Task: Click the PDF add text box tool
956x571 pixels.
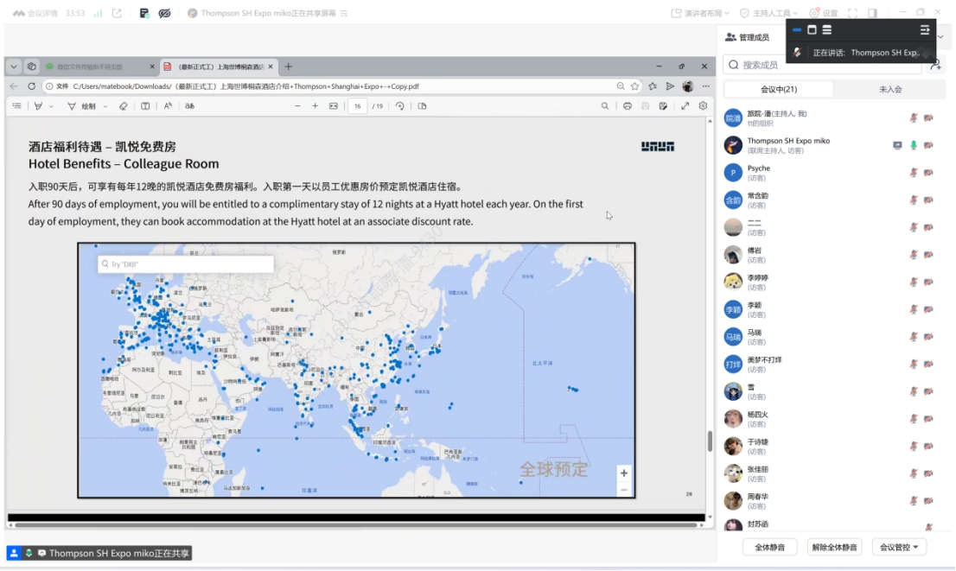Action: 145,106
